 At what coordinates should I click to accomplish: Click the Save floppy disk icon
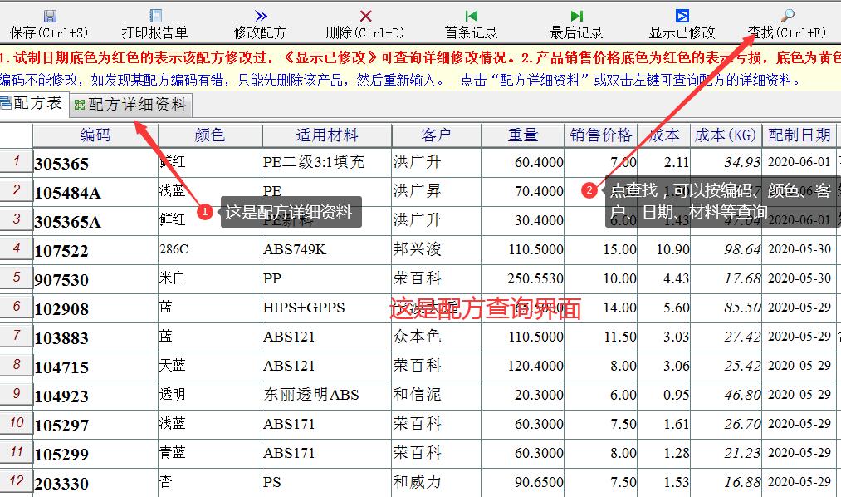49,16
